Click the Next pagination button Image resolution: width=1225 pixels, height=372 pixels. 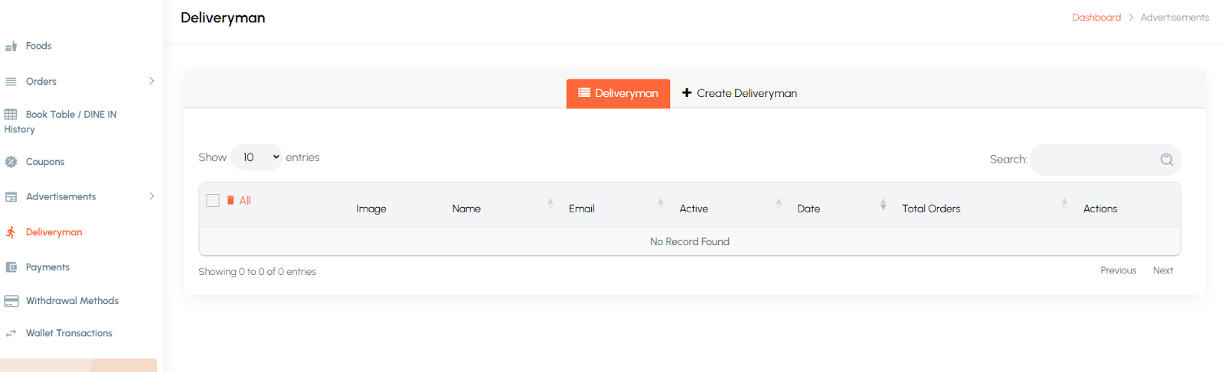click(x=1162, y=270)
